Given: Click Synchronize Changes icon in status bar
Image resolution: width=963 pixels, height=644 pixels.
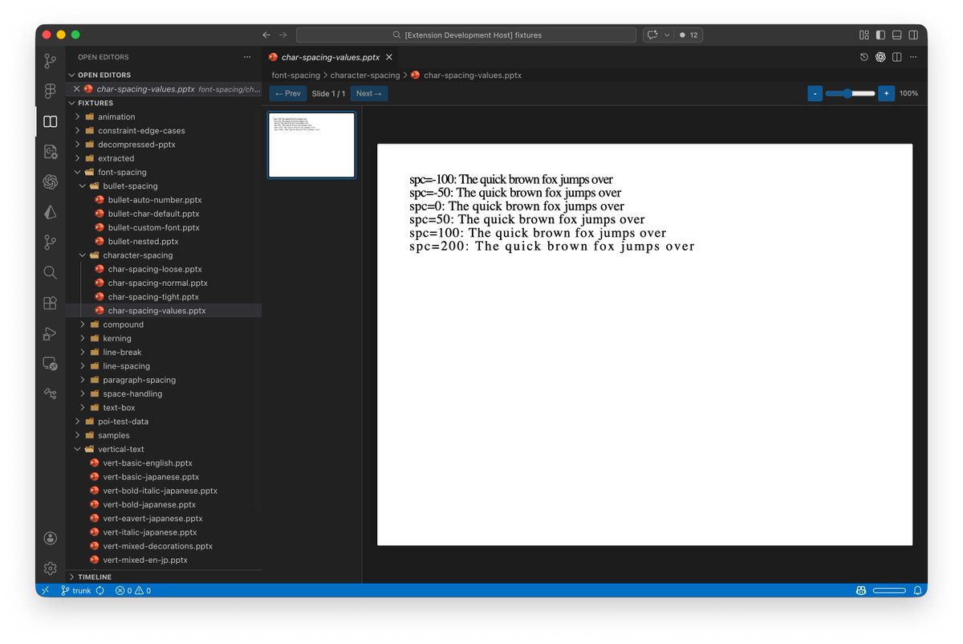Looking at the screenshot, I should point(100,590).
